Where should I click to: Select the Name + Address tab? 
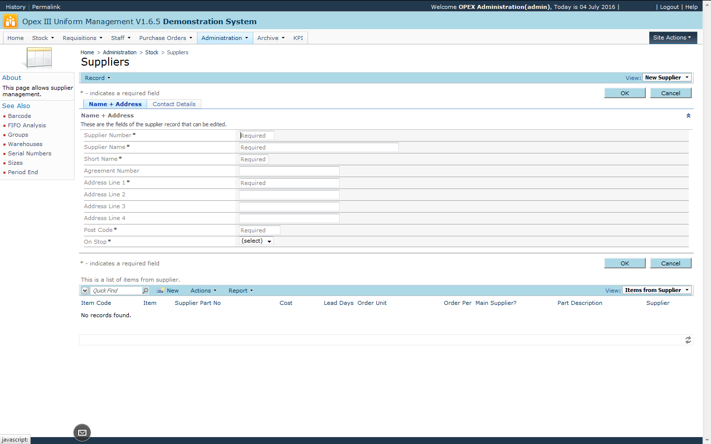115,104
